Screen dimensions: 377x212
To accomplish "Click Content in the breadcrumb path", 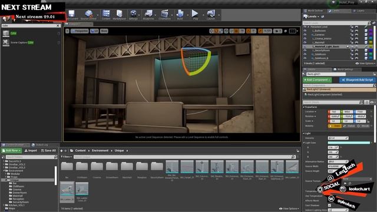I will (80, 151).
